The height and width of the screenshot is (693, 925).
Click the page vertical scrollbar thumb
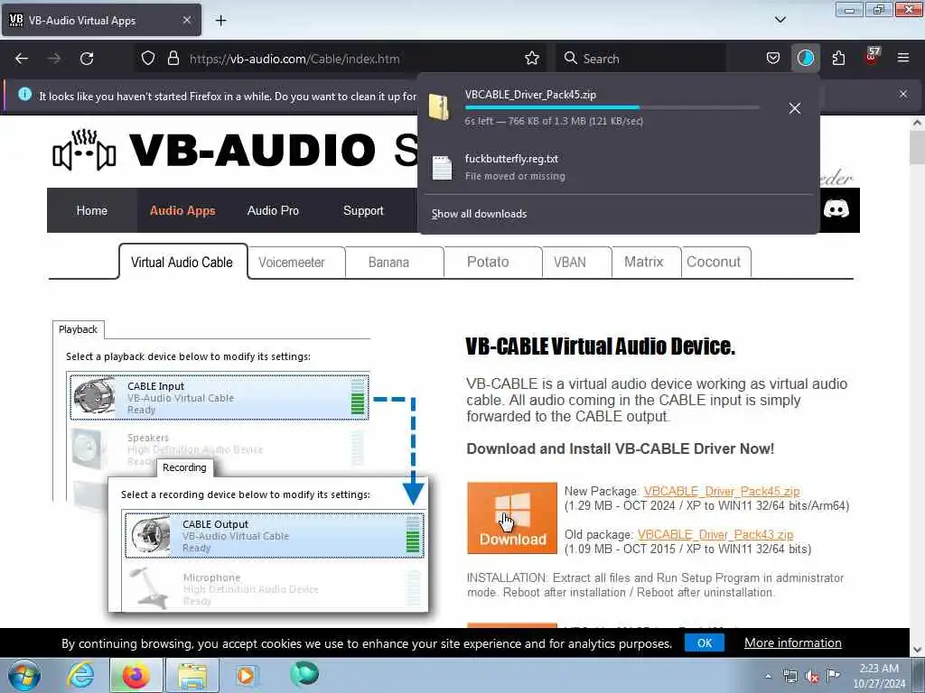click(x=917, y=147)
